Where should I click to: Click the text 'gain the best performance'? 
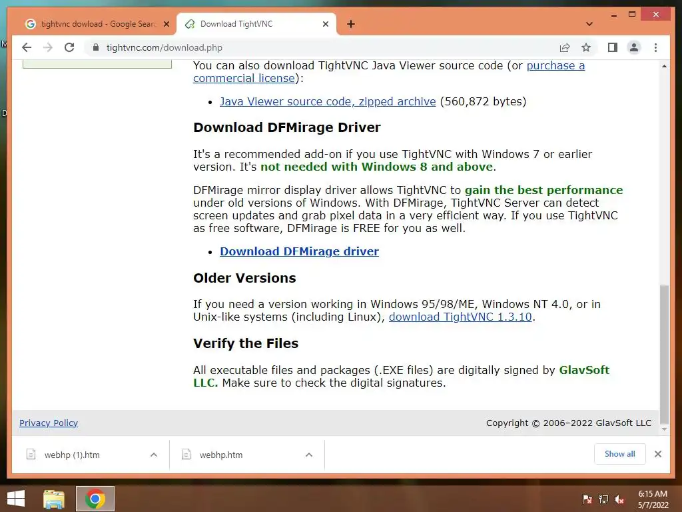click(x=543, y=190)
